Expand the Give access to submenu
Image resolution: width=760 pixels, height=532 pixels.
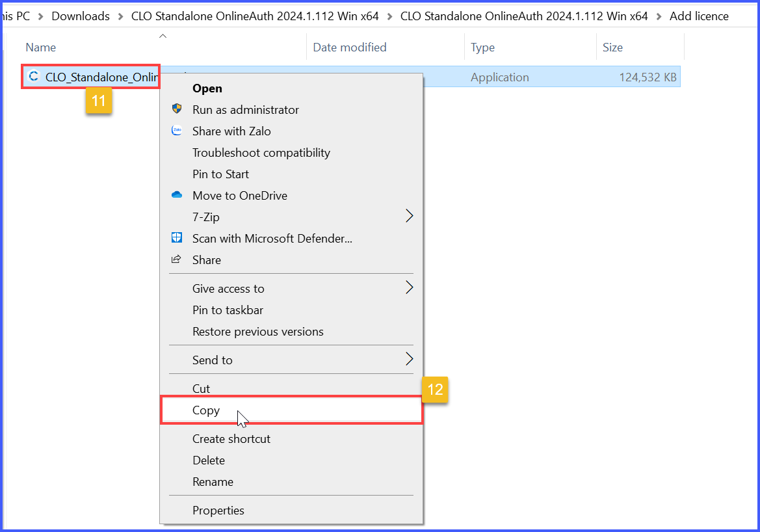(x=409, y=288)
